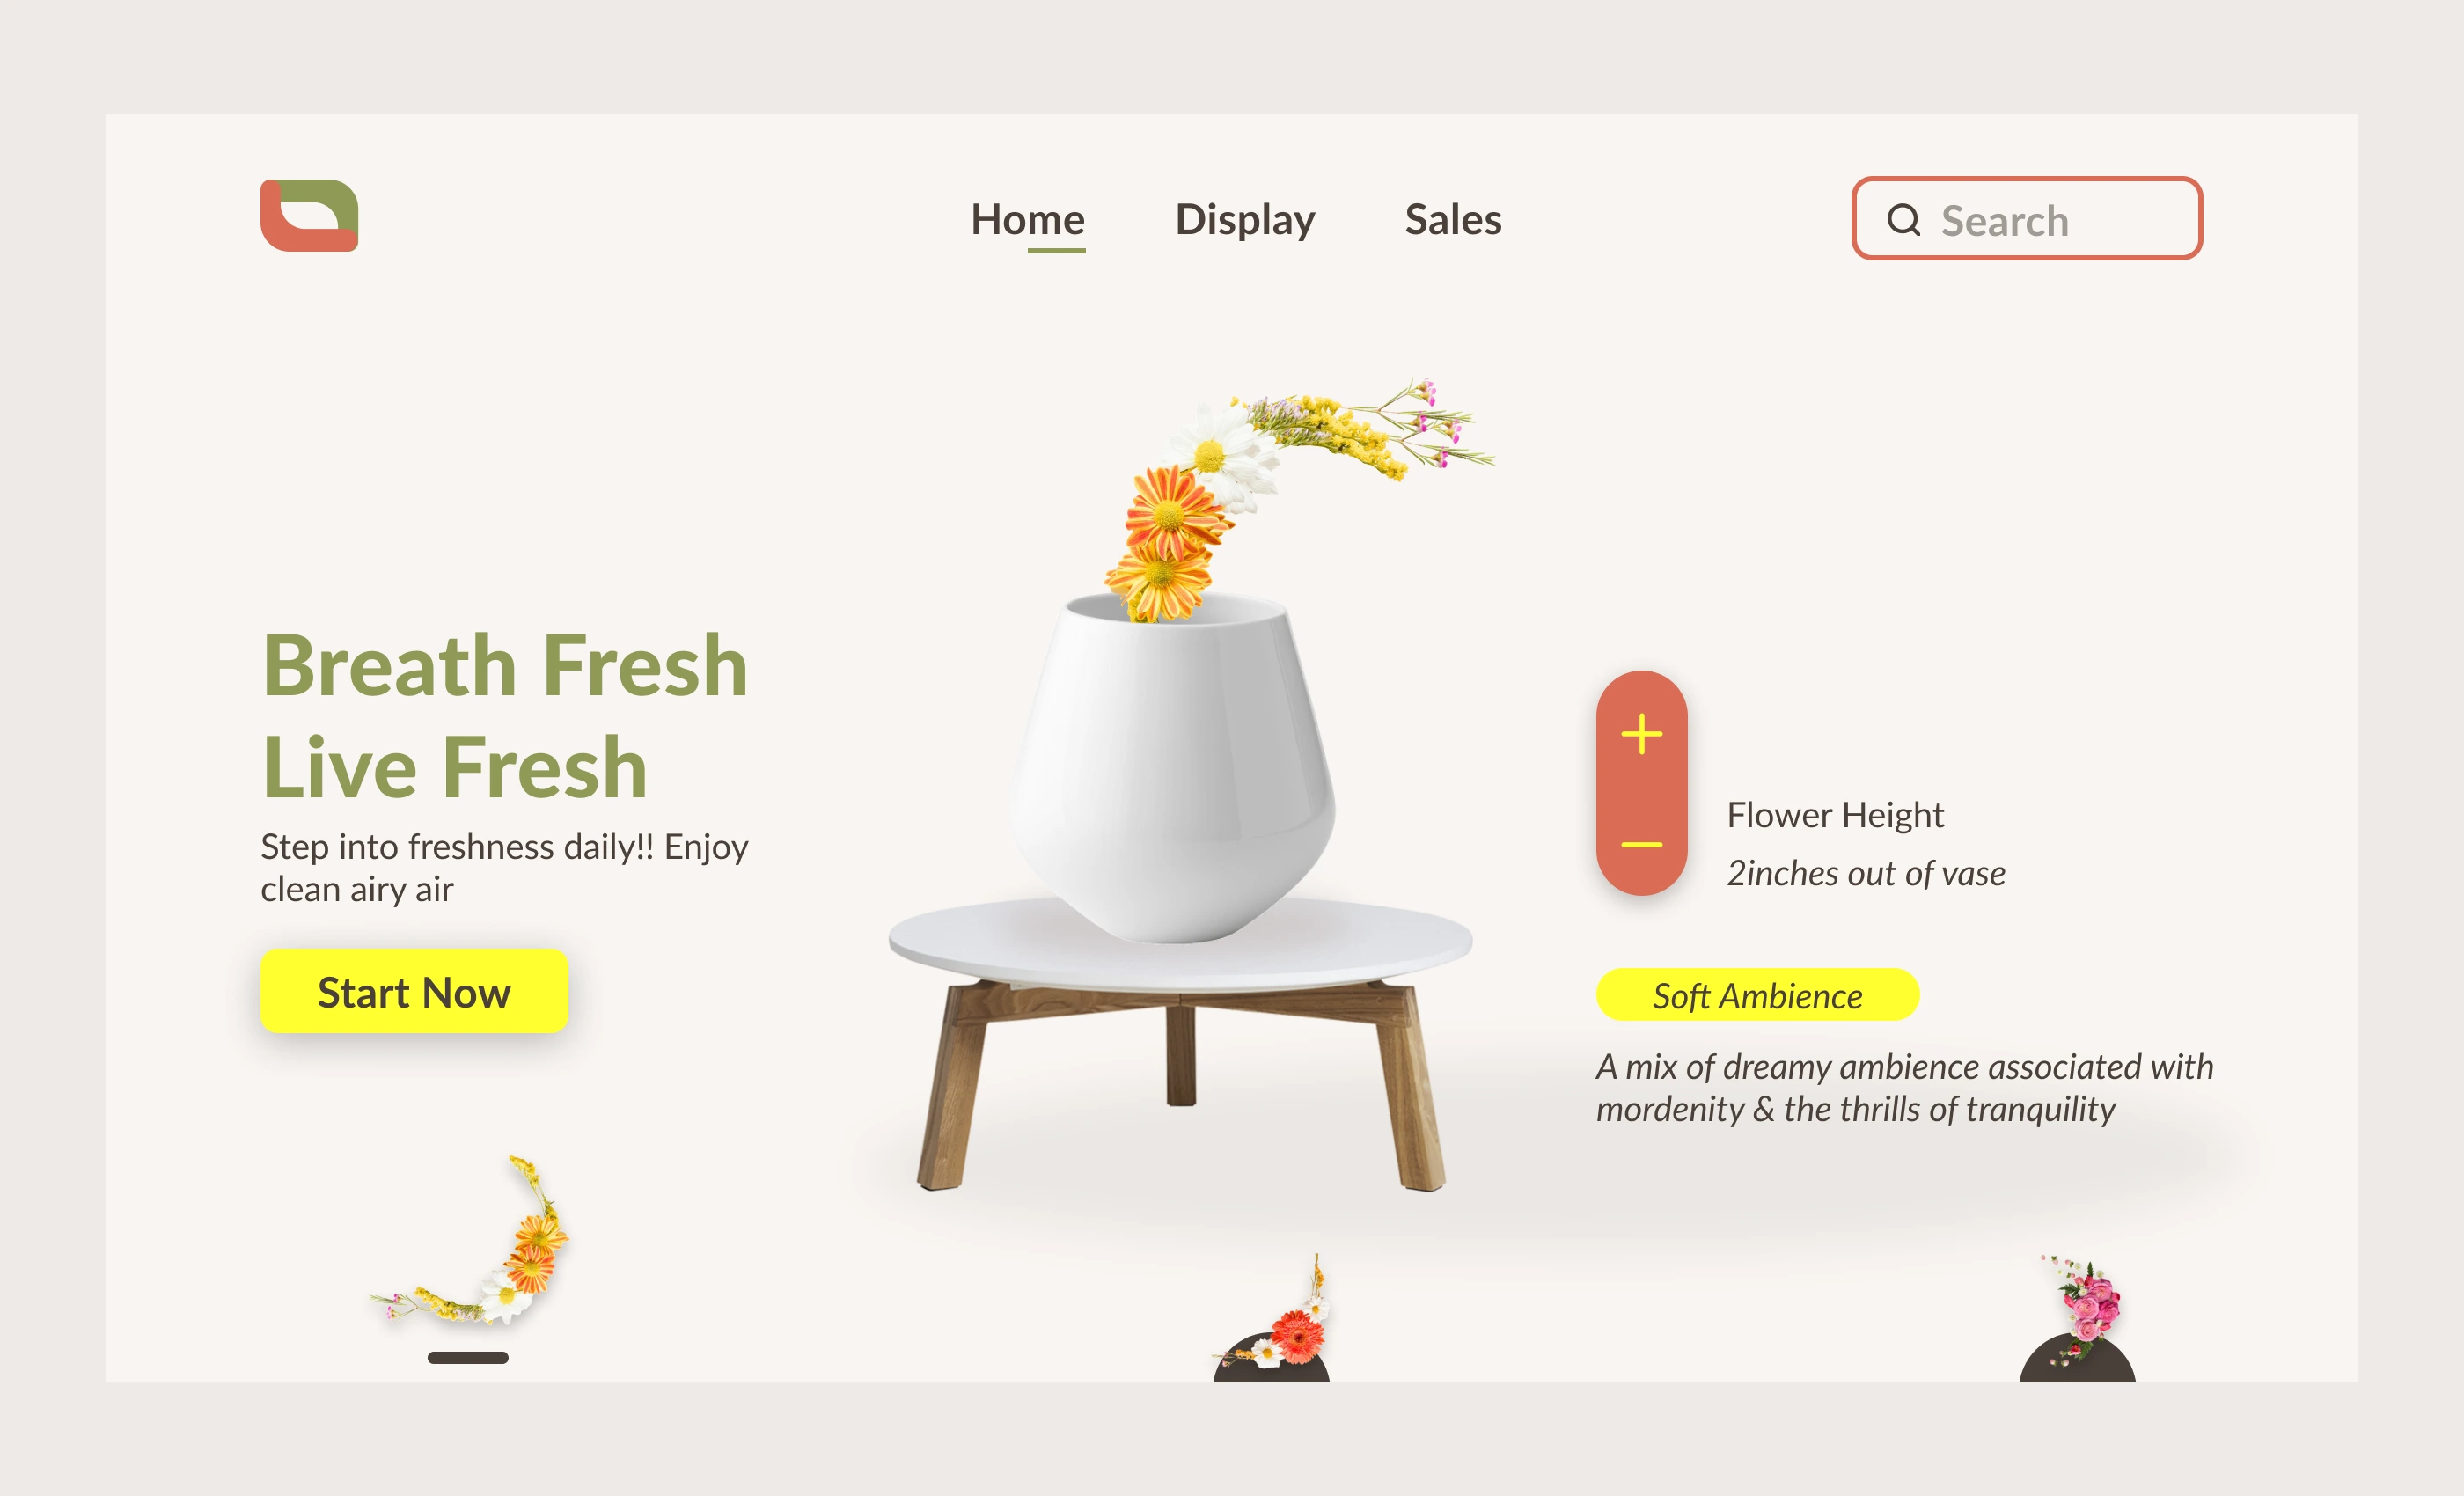2464x1496 pixels.
Task: Click the dark indicator bar under first bouquet
Action: point(467,1358)
